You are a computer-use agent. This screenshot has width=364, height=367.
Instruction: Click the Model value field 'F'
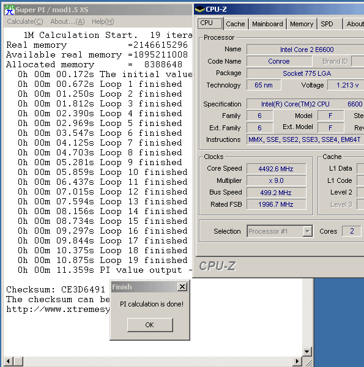point(330,116)
